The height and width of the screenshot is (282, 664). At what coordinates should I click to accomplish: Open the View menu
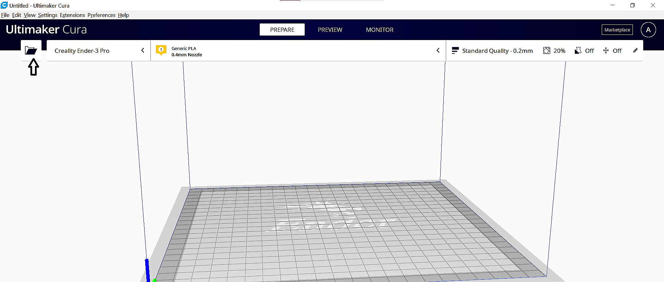tap(29, 15)
